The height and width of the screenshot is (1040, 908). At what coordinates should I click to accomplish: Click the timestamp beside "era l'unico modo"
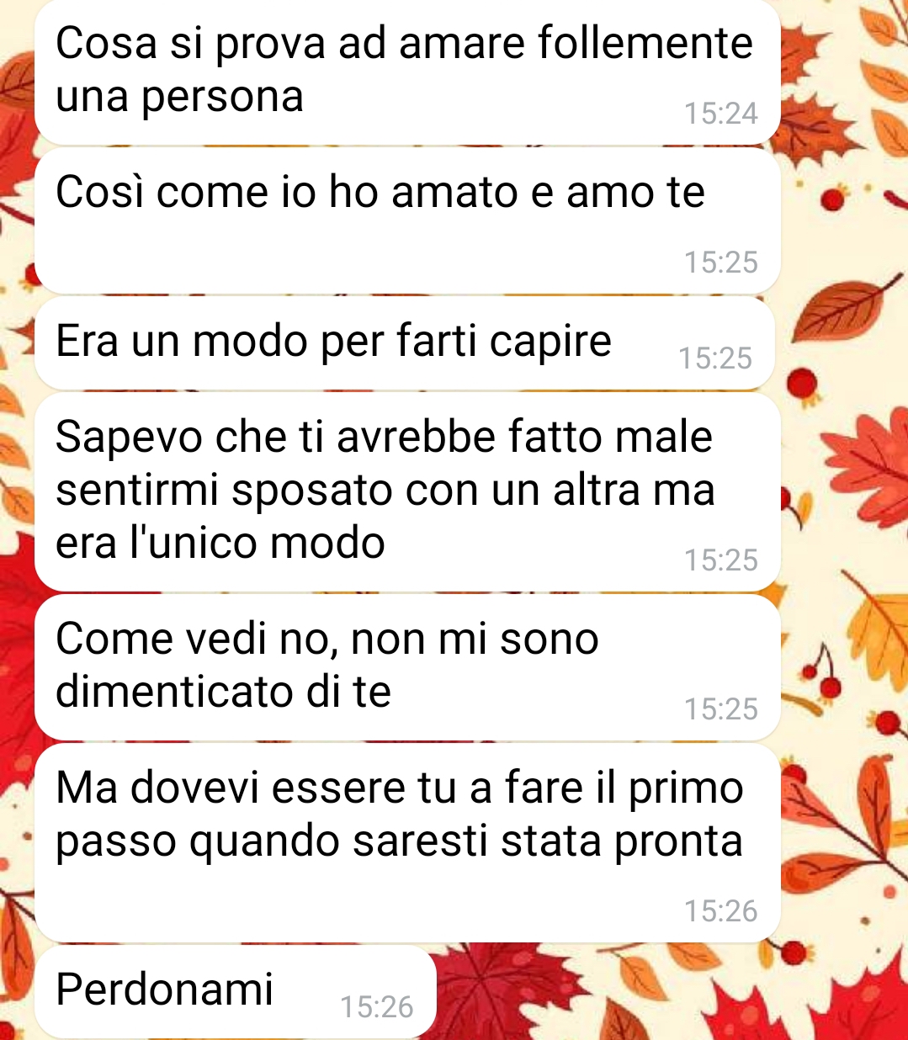click(x=721, y=560)
